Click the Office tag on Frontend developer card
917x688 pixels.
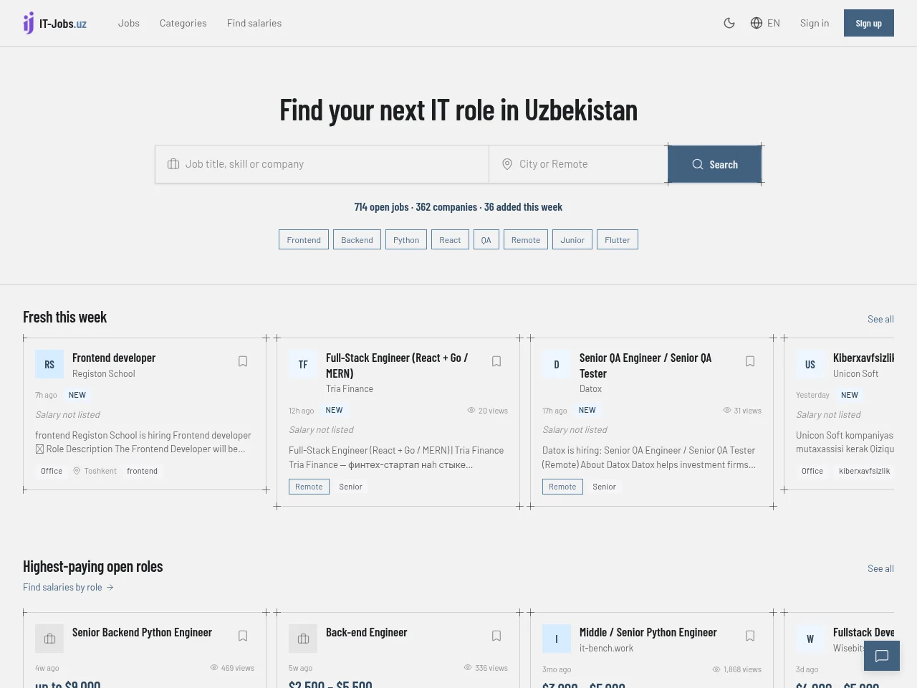click(52, 471)
